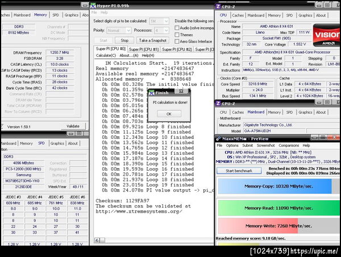
Task: Click the Multiplier value x 24.0
Action: (x=257, y=90)
